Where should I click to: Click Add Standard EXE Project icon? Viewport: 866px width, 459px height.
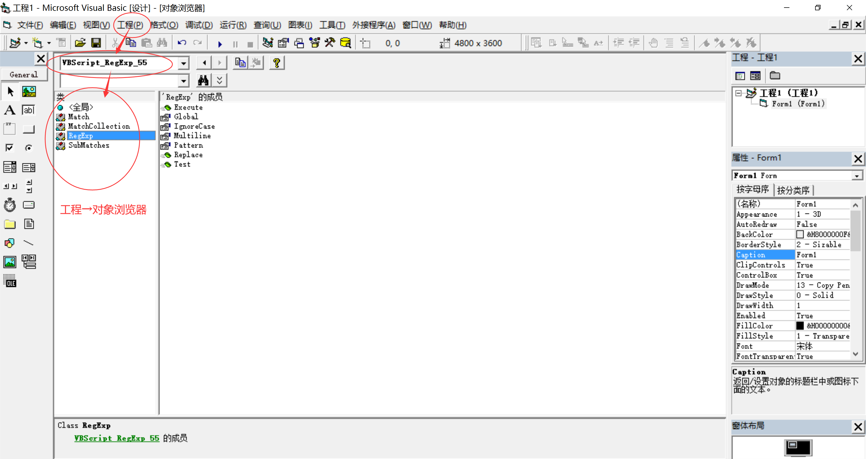point(15,43)
